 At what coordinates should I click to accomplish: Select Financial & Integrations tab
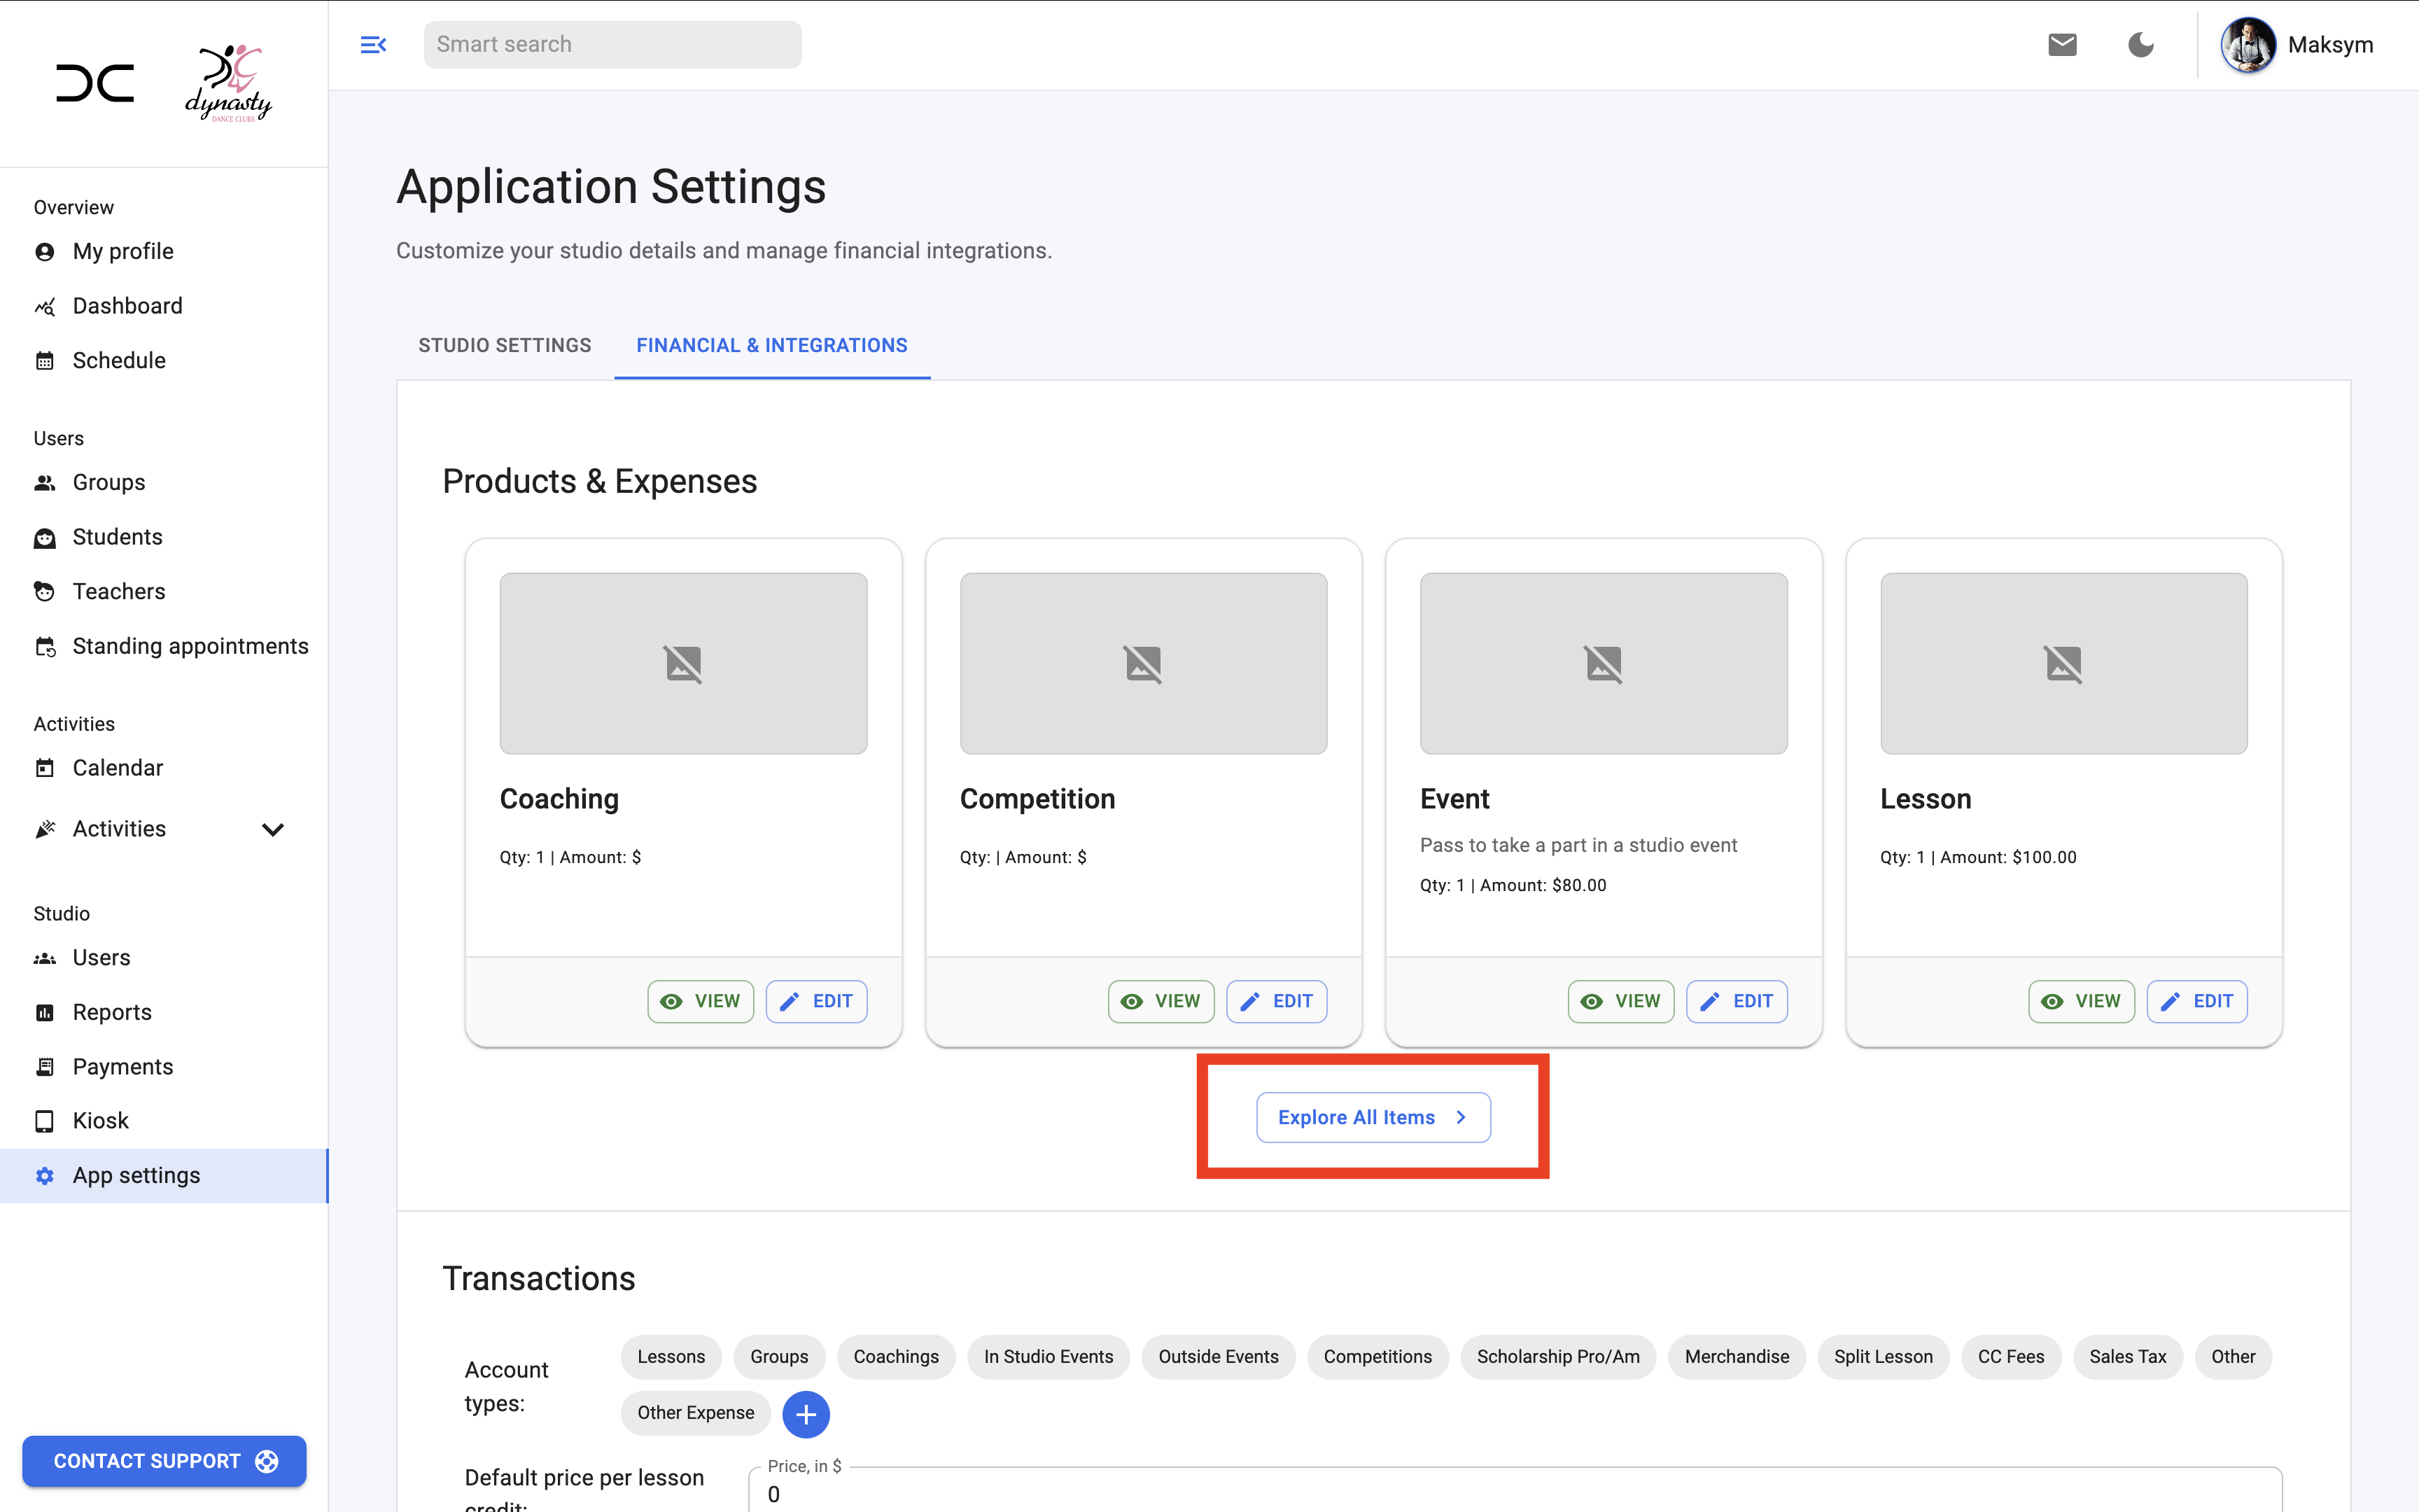click(x=771, y=345)
